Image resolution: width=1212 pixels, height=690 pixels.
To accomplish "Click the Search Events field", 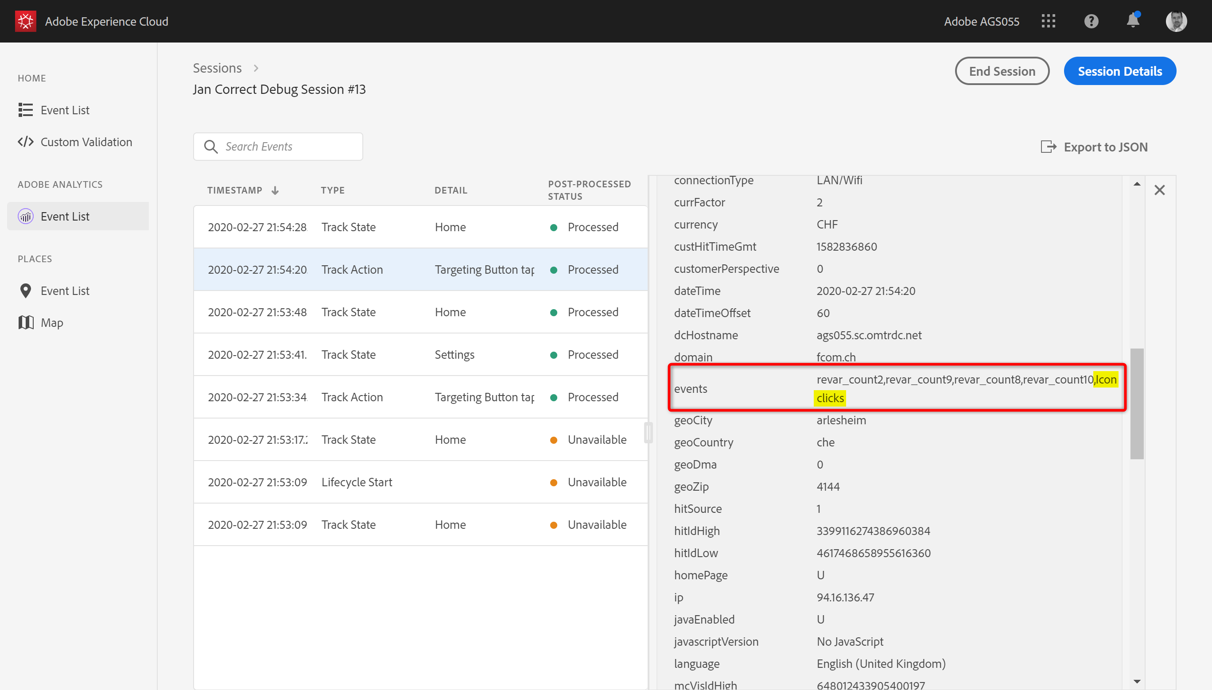I will (x=284, y=147).
